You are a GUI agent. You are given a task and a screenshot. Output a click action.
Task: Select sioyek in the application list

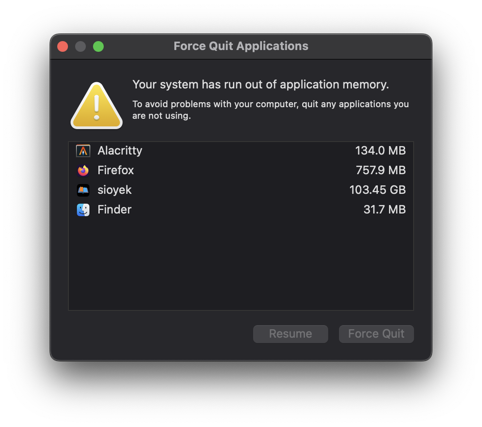pos(114,190)
